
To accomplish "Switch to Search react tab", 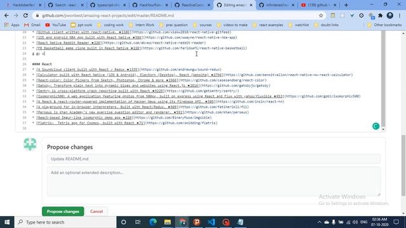I will (66, 5).
